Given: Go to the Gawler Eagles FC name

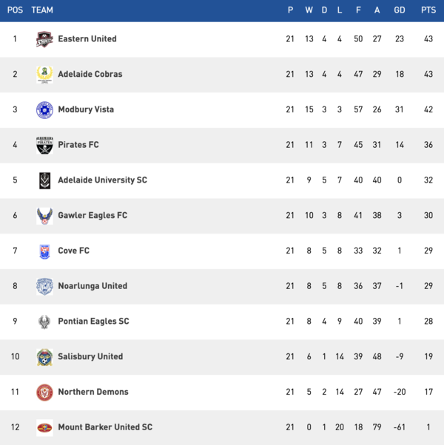Looking at the screenshot, I should pos(92,216).
